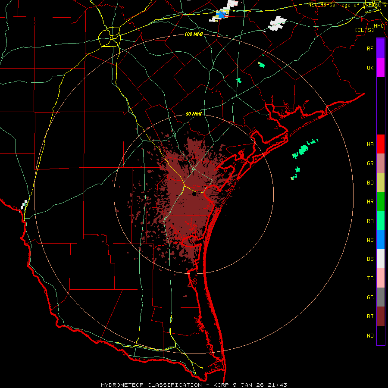Click the GC legend label
This screenshot has height=388, width=388.
click(370, 297)
